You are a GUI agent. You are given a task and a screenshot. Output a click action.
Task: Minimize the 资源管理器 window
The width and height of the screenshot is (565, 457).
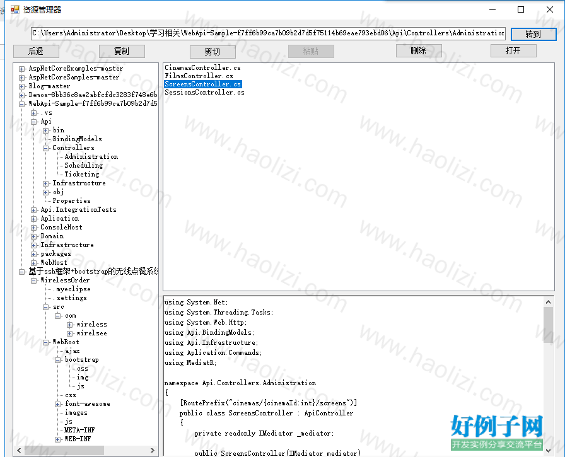(x=492, y=9)
